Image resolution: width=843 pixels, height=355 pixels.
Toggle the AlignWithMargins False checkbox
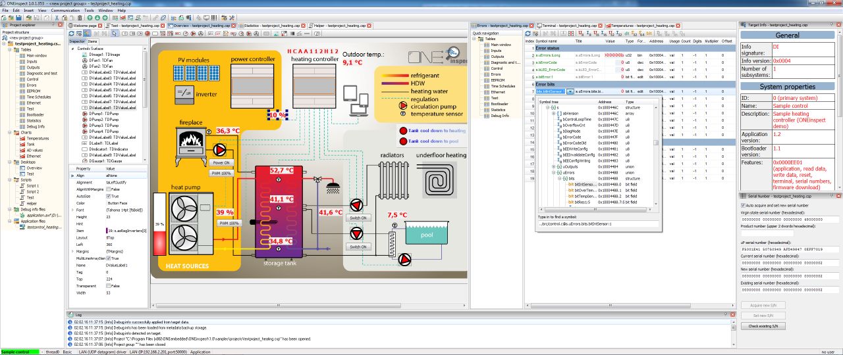coord(109,189)
